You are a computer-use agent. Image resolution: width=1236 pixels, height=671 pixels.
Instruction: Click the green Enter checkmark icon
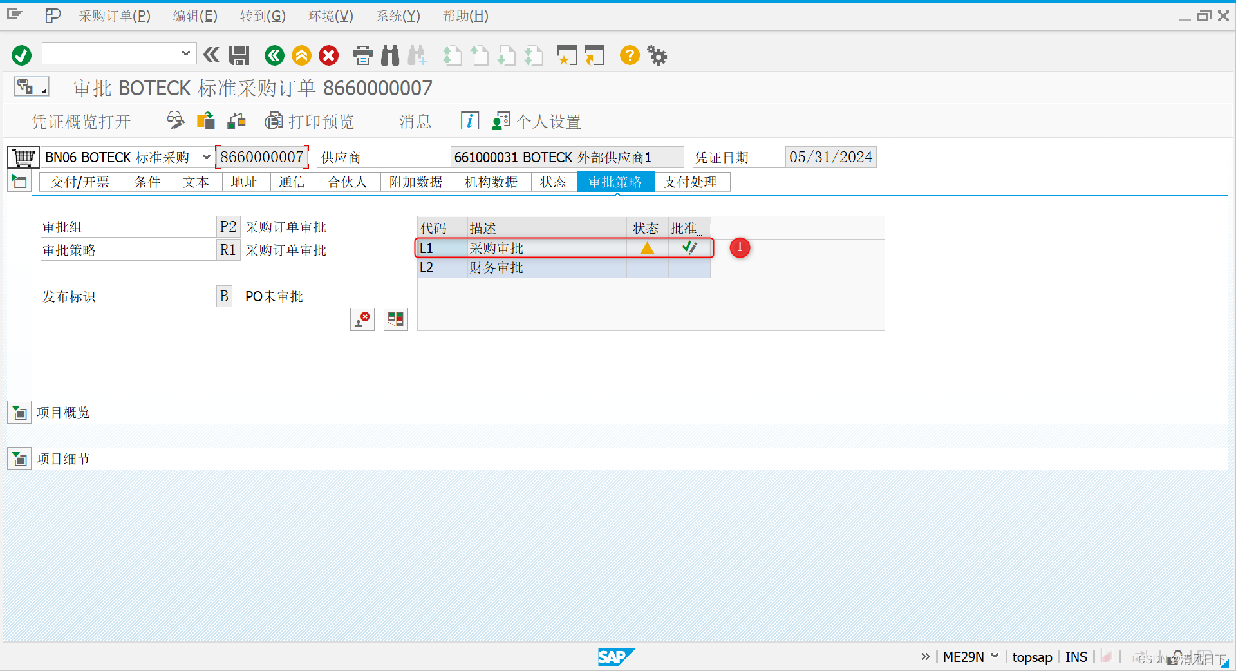click(x=21, y=55)
